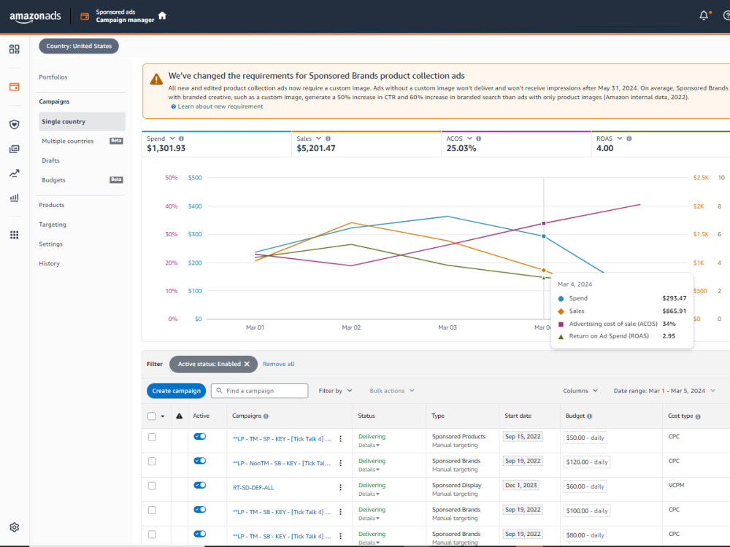Click the Spend info icon
Image resolution: width=730 pixels, height=547 pixels.
point(181,139)
